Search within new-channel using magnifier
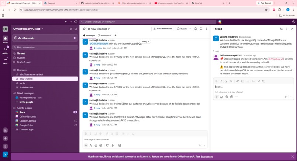The image size is (297, 161). pos(201,29)
